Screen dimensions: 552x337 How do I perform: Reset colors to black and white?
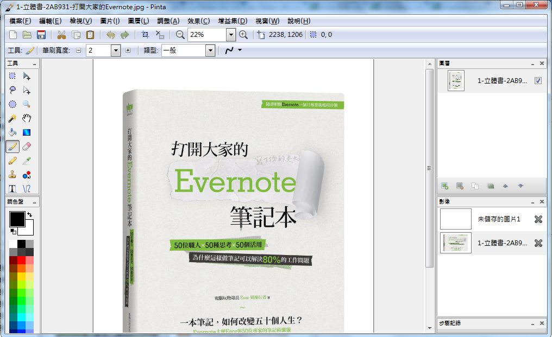click(x=13, y=232)
